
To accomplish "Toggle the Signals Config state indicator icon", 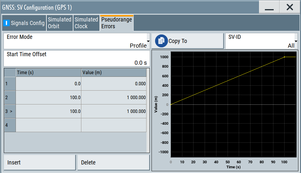I will tap(6, 23).
